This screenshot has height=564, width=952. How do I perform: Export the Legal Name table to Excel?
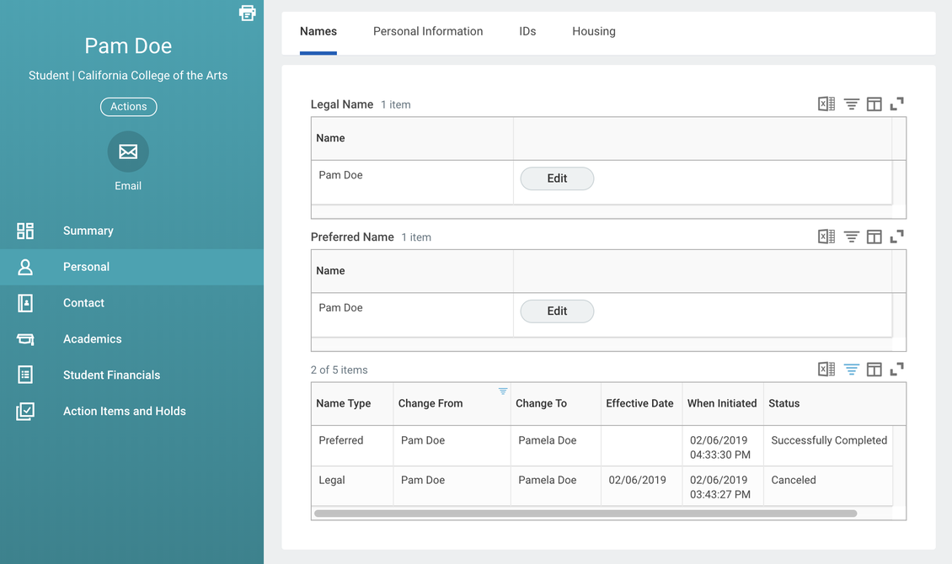coord(826,104)
